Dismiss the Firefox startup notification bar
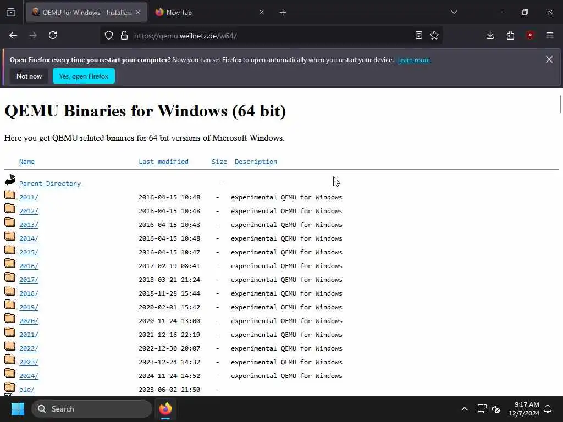 point(549,59)
